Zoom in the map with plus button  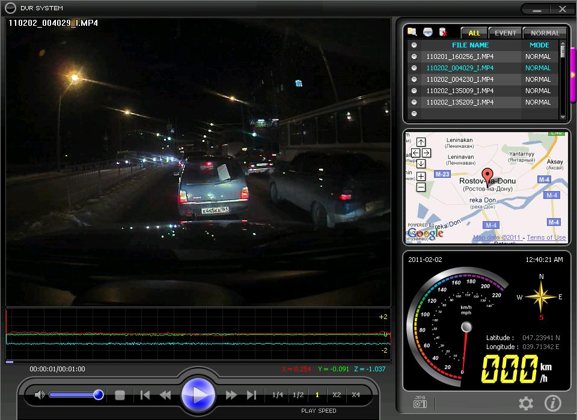(x=421, y=176)
